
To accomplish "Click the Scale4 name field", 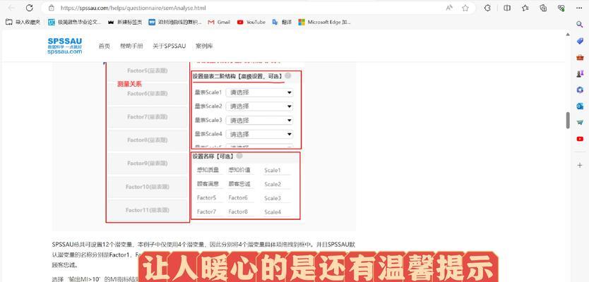I will point(278,212).
